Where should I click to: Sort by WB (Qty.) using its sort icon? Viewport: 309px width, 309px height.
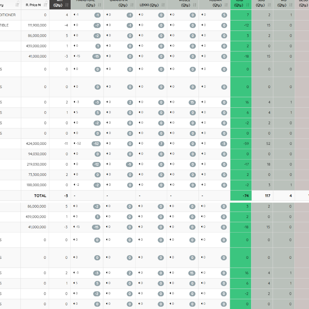[x=291, y=5]
